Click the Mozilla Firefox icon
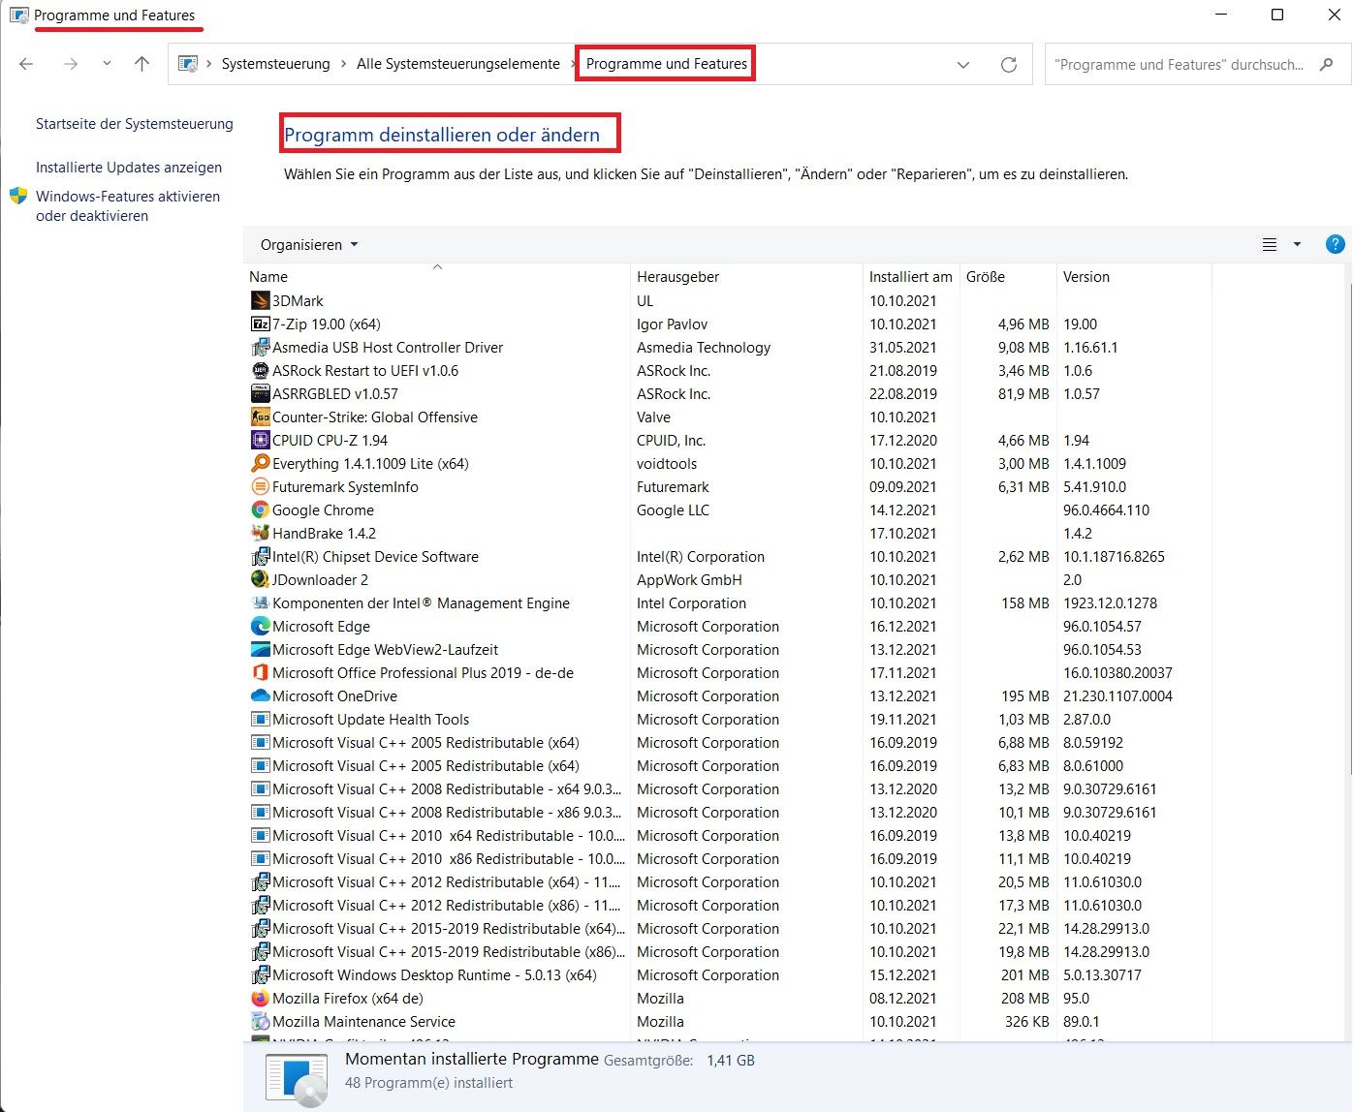The height and width of the screenshot is (1112, 1353). point(260,999)
